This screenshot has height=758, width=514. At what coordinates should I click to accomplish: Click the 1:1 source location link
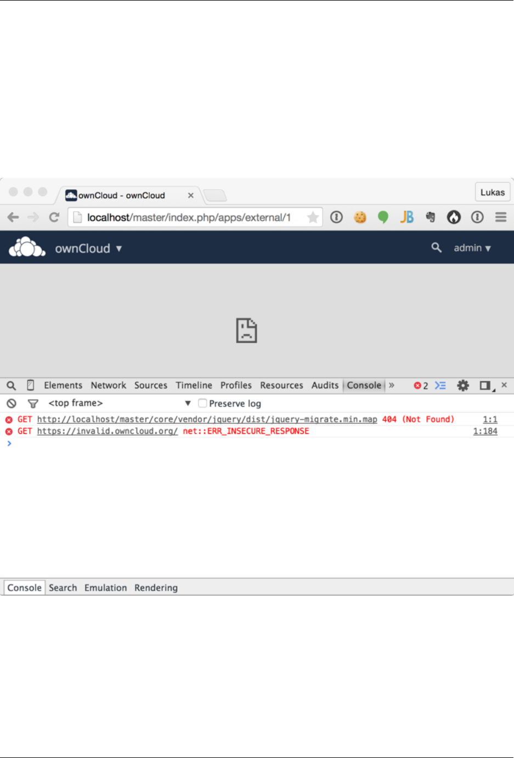pyautogui.click(x=490, y=419)
